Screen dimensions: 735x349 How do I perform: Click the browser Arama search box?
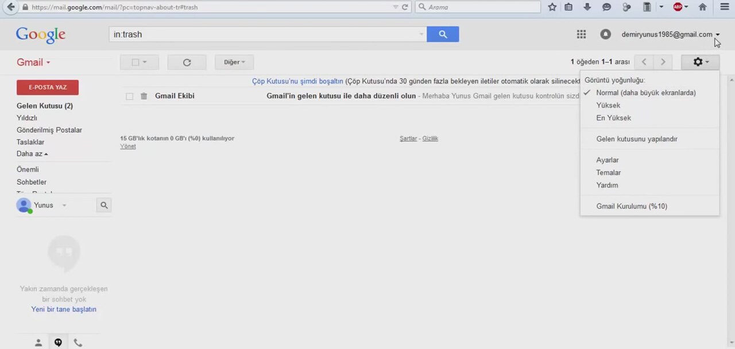pyautogui.click(x=478, y=7)
